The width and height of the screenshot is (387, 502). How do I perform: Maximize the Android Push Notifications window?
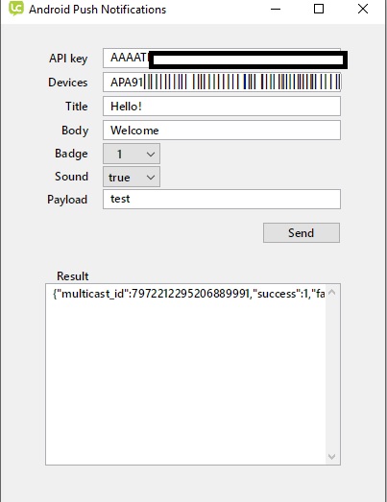319,9
